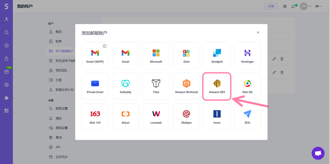Click the lower pencil edit icon behind dialog

coord(274,73)
